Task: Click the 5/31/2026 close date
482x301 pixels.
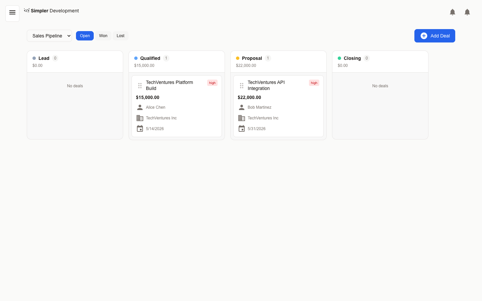Action: pos(256,129)
